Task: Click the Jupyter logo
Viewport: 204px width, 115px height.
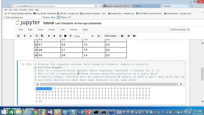Action: click(28, 23)
